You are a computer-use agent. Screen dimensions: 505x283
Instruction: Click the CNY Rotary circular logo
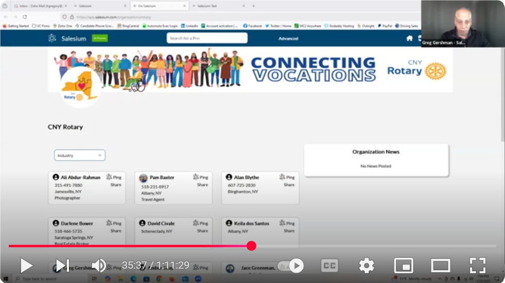[x=81, y=86]
